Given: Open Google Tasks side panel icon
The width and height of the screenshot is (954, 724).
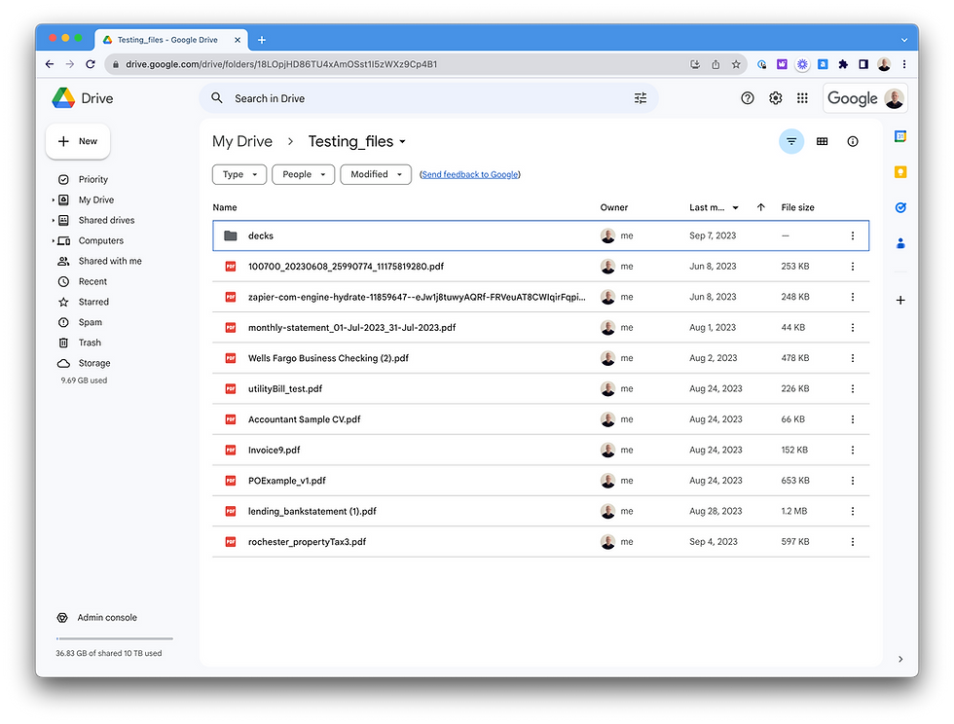Looking at the screenshot, I should 900,207.
